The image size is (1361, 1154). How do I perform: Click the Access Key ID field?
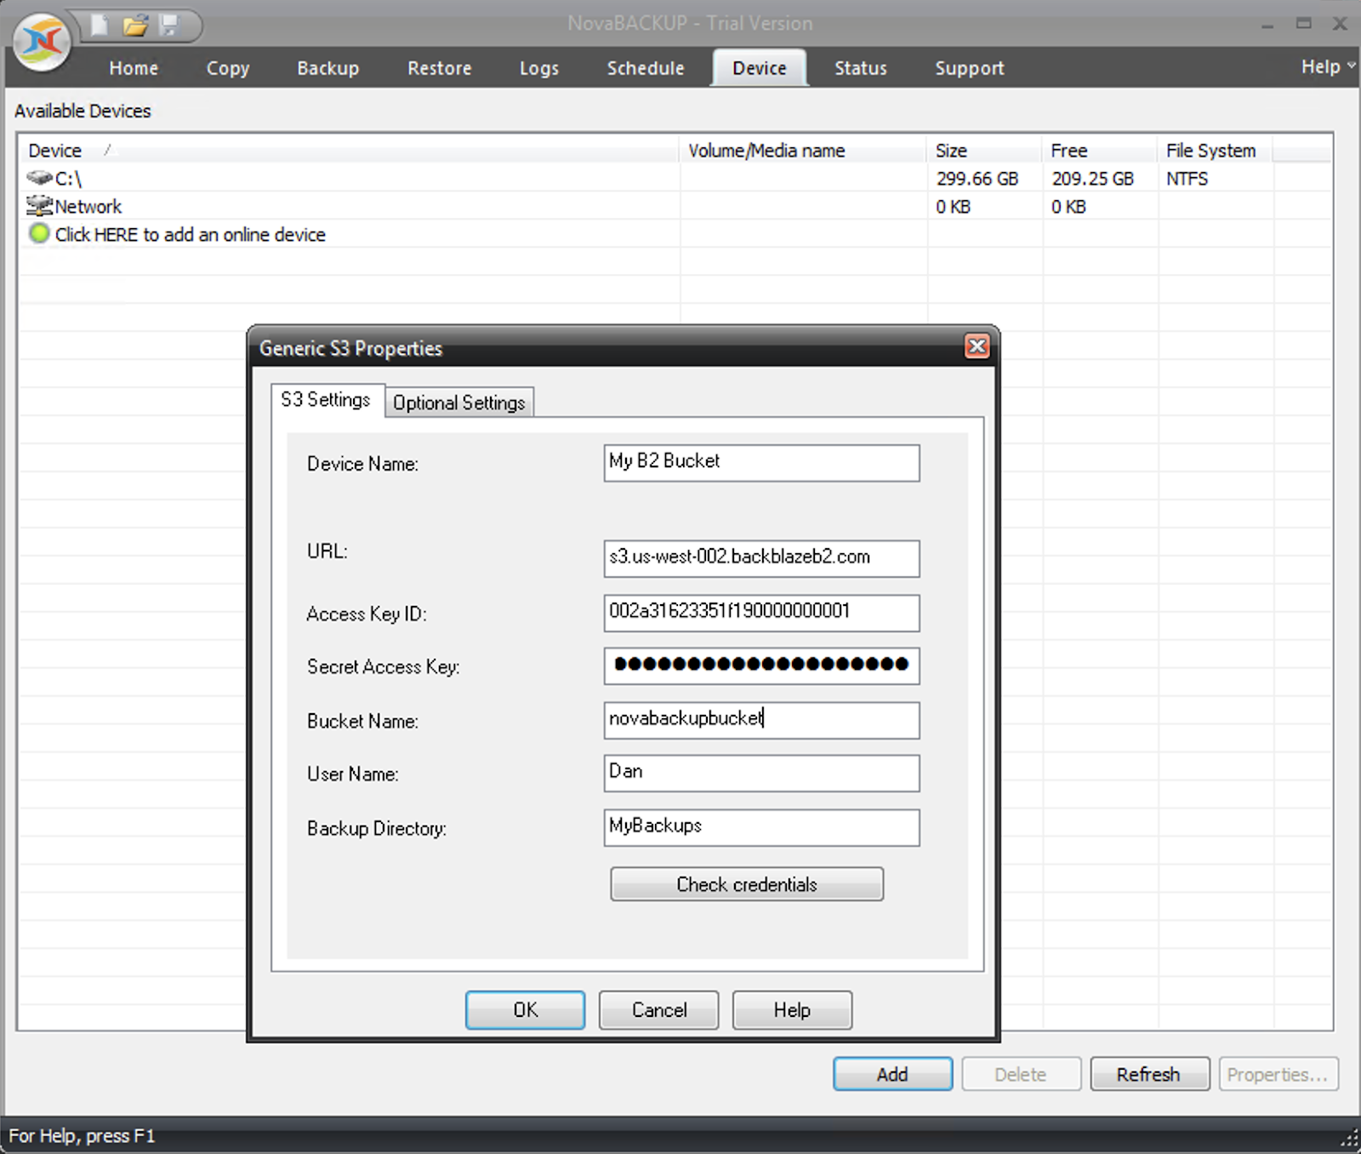[x=761, y=613]
